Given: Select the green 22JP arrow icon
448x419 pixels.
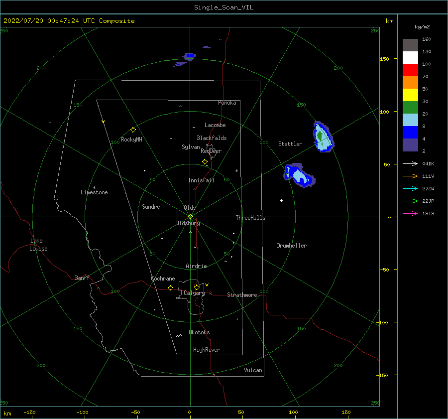Looking at the screenshot, I should [410, 201].
